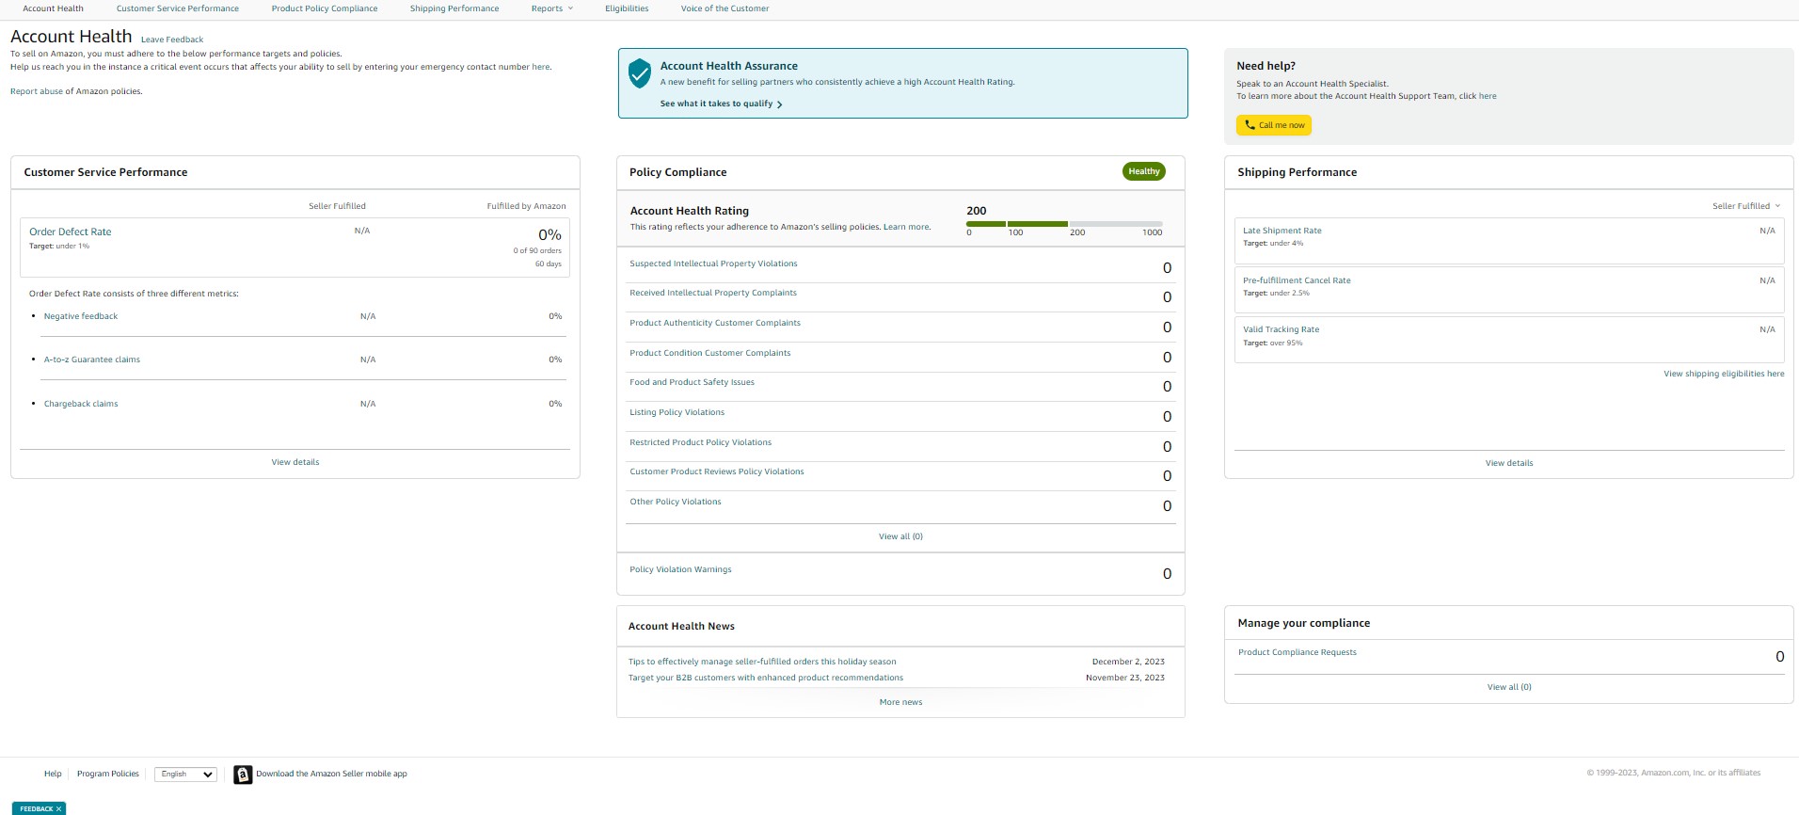Image resolution: width=1799 pixels, height=815 pixels.
Task: Open Negative feedback metric link
Action: tap(81, 316)
